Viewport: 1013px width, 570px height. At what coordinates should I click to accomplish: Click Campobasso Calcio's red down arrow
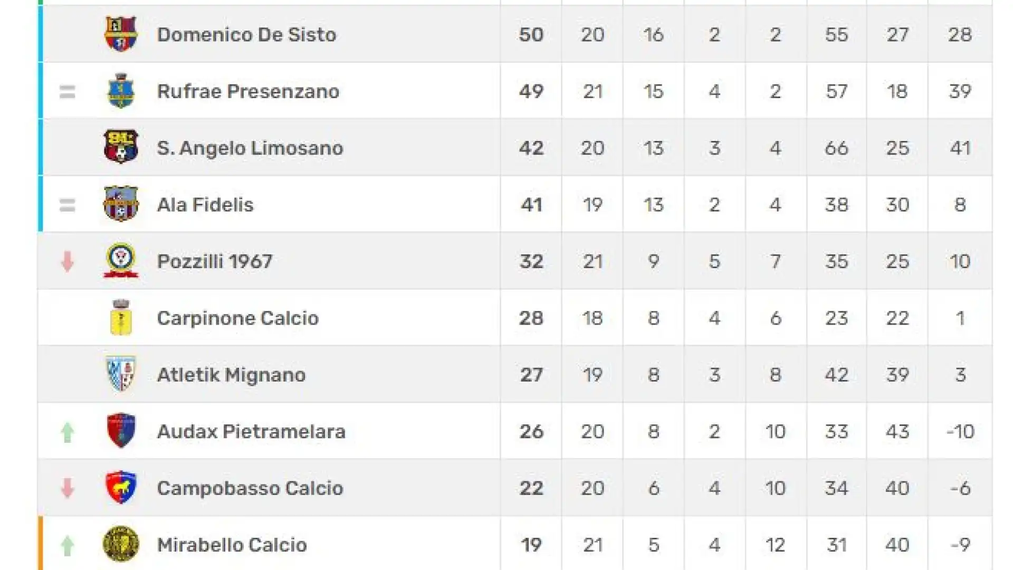67,488
